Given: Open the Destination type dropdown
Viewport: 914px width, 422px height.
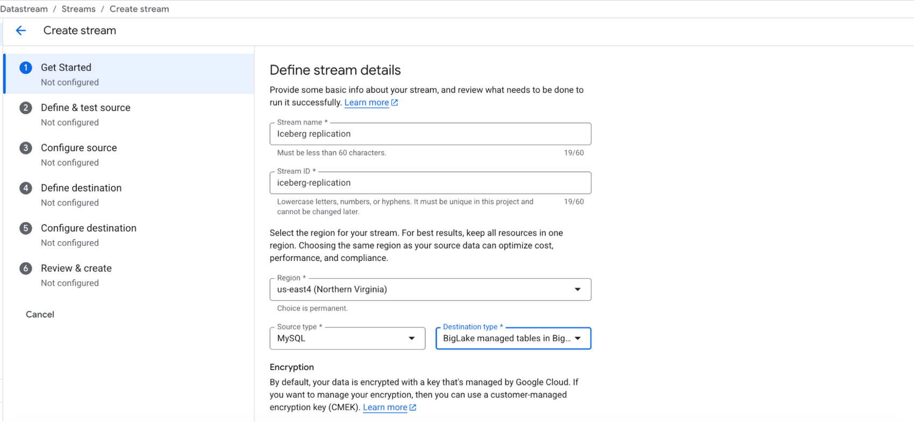Looking at the screenshot, I should 513,338.
